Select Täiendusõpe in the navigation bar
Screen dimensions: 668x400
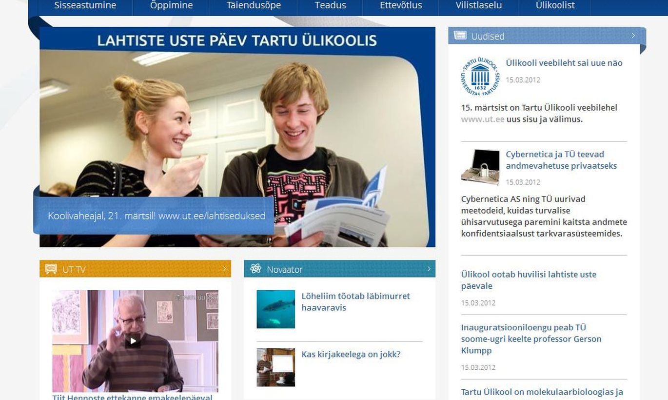(x=254, y=5)
